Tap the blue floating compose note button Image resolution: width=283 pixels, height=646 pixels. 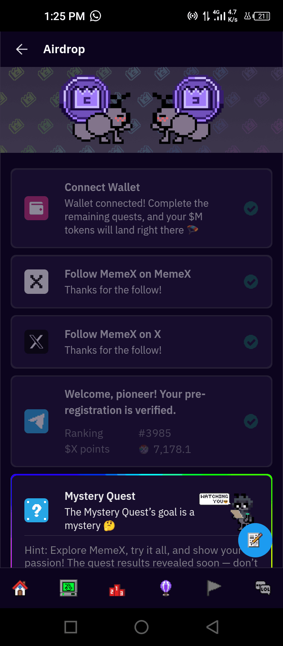click(255, 540)
